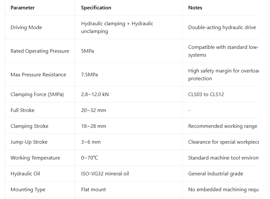270x199 pixels.
Task: Click the Flat mount specification cell
Action: [x=93, y=190]
